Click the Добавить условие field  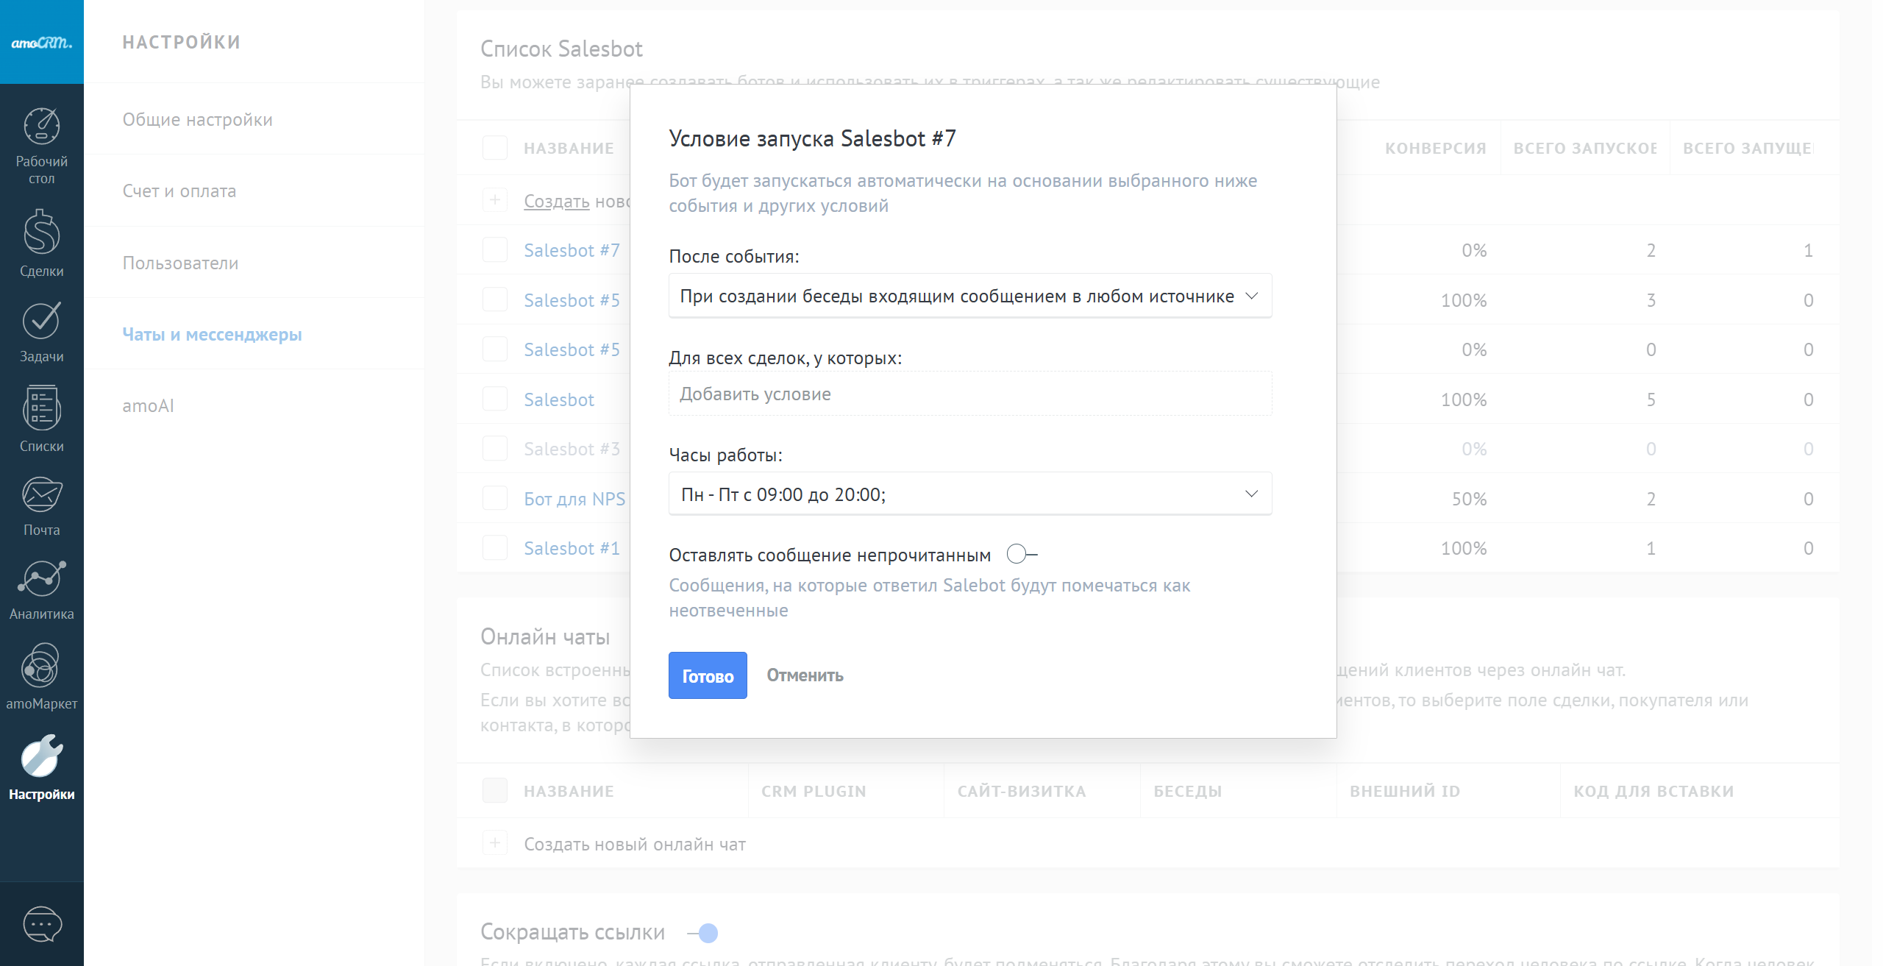[969, 394]
